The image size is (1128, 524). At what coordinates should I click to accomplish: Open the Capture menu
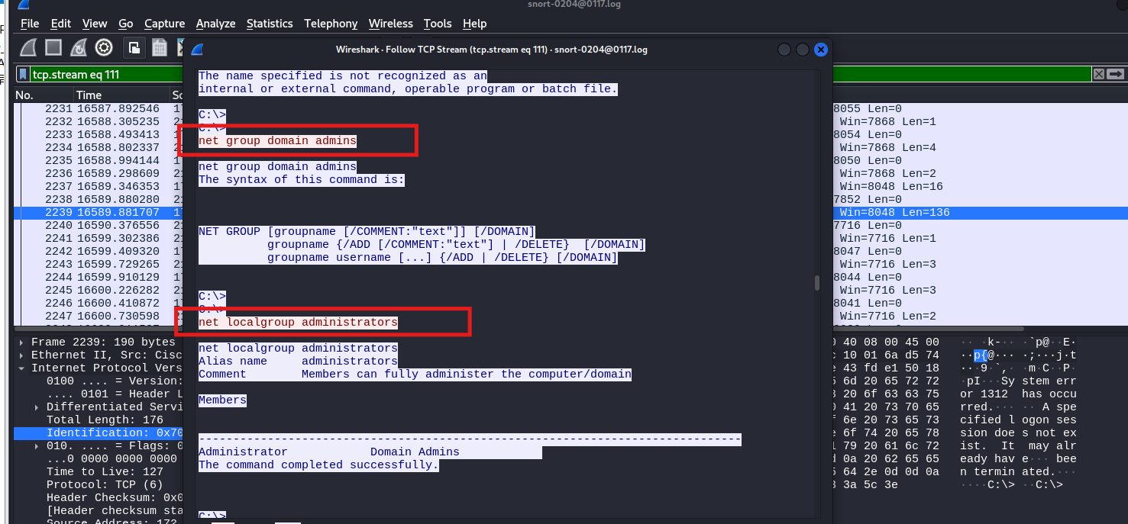click(x=164, y=24)
